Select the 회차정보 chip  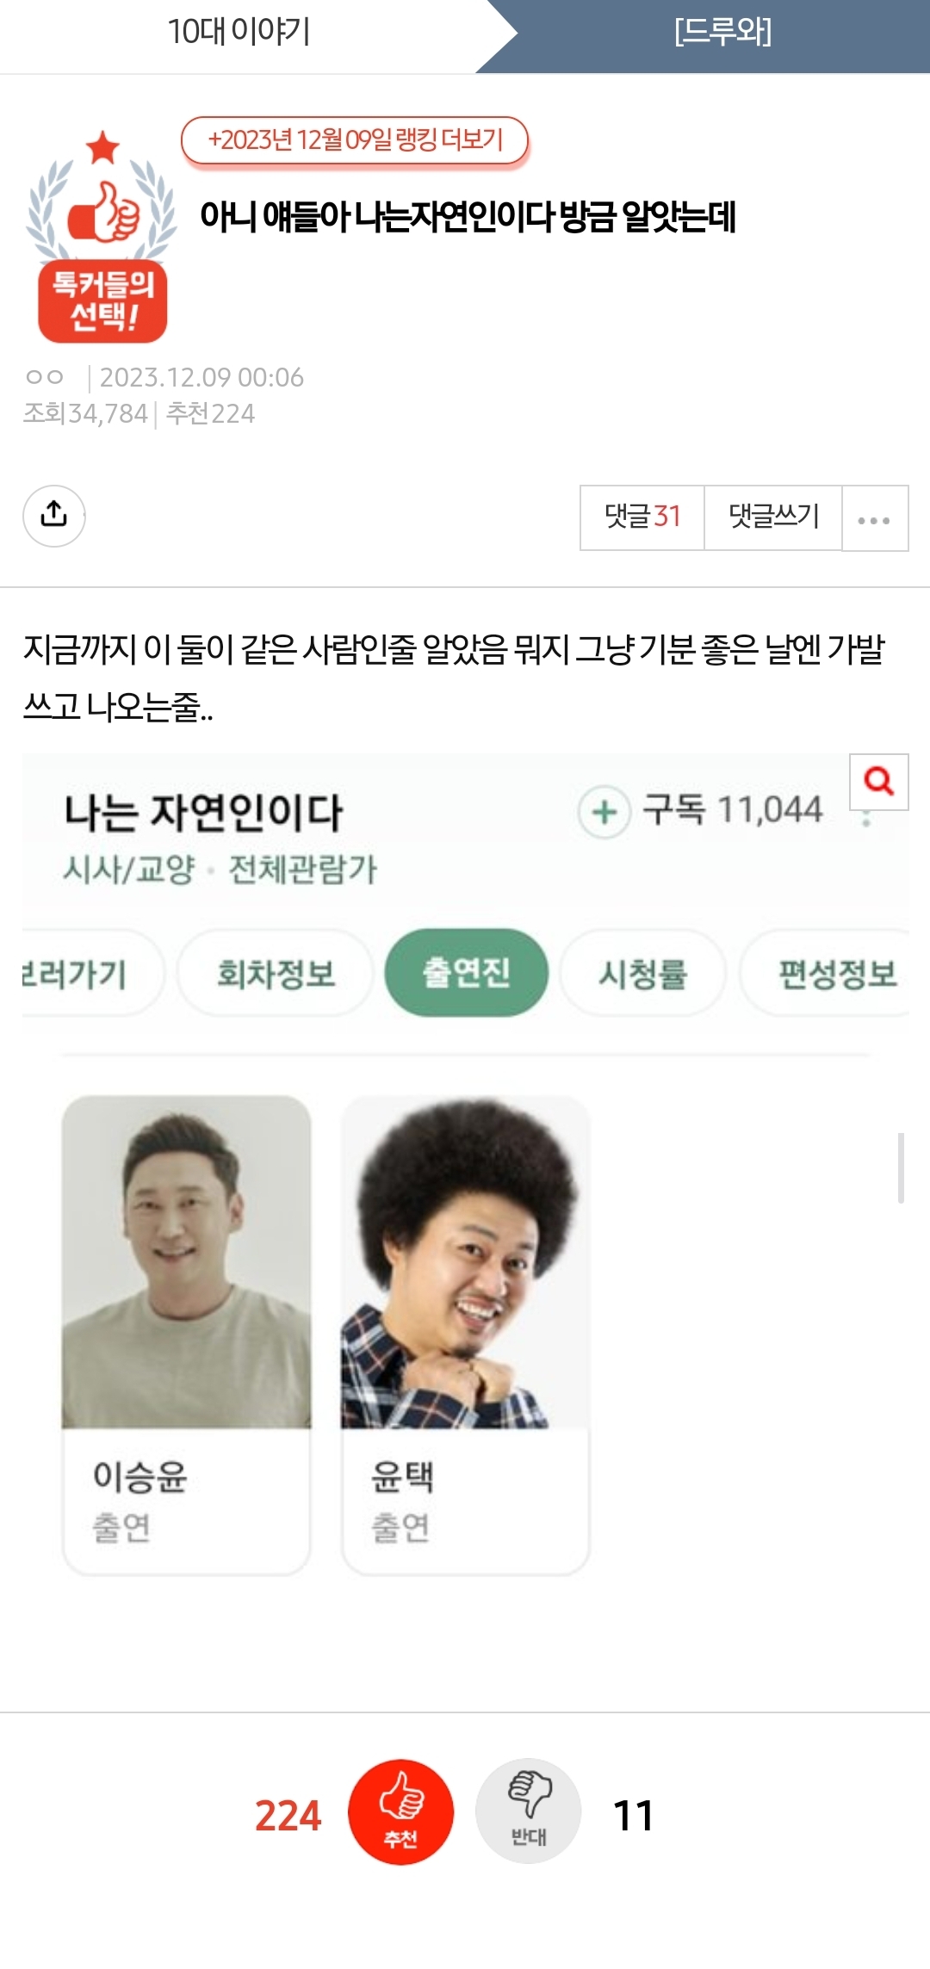point(276,974)
